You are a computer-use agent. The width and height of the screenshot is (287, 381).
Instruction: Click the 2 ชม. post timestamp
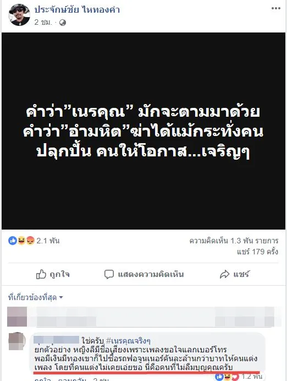click(43, 23)
